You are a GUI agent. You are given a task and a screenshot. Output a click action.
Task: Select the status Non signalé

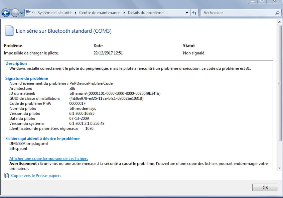(194, 53)
